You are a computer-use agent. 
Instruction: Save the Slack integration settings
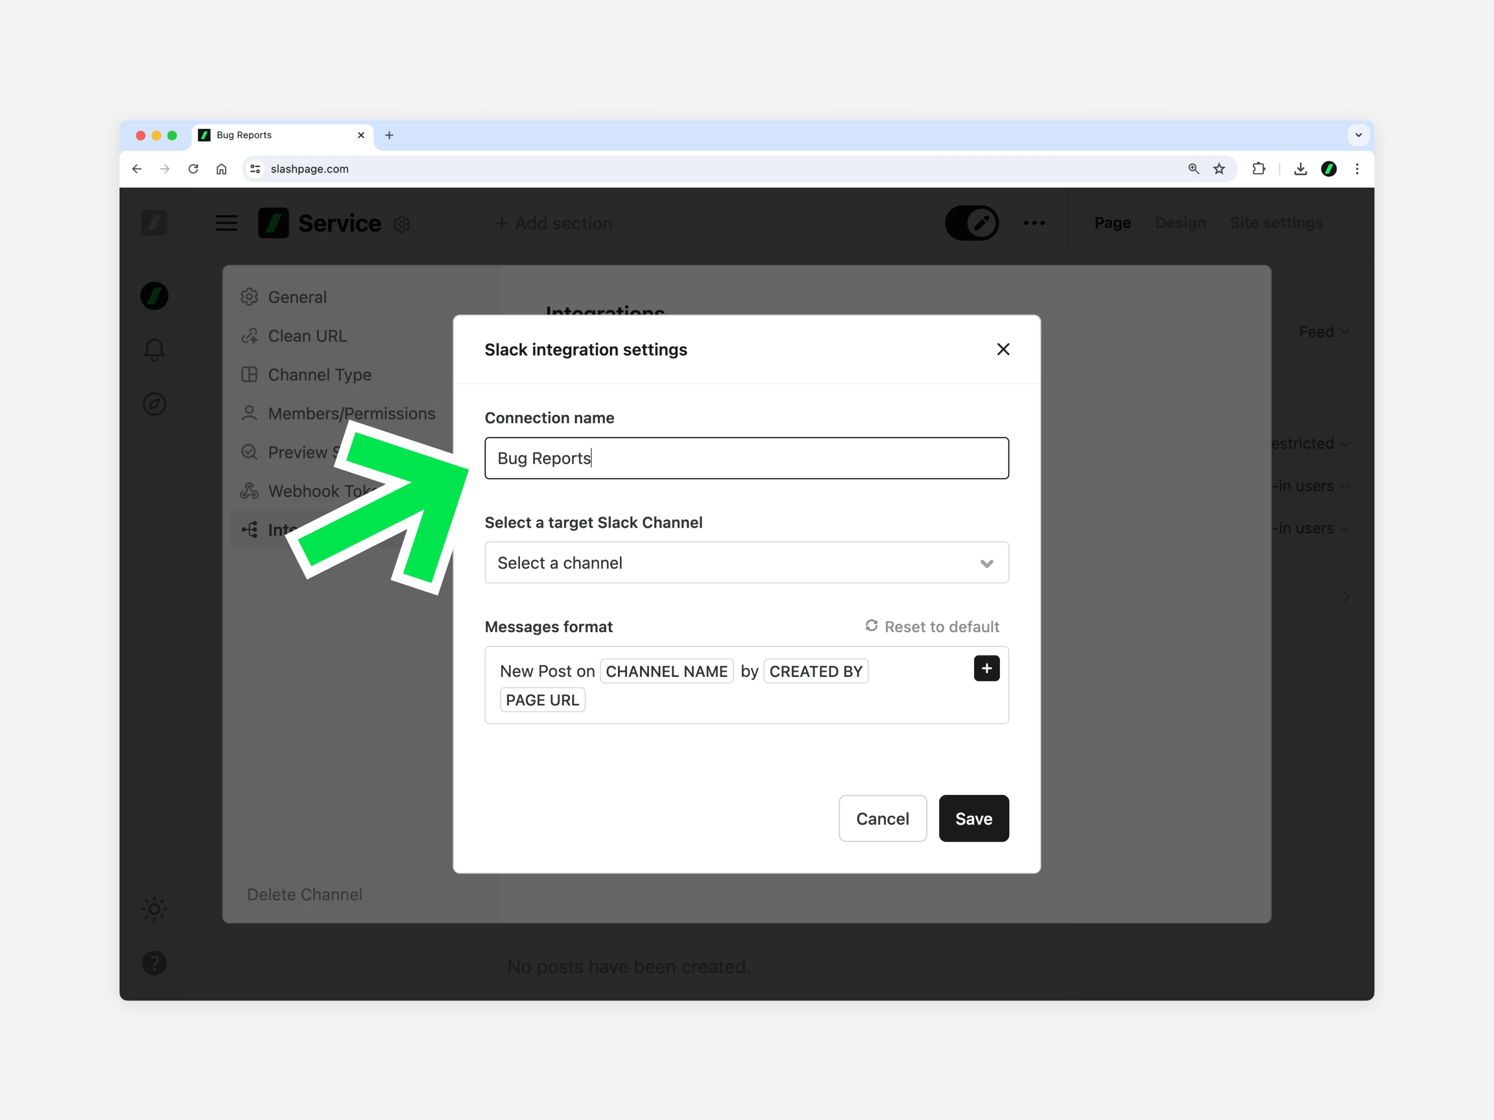click(973, 818)
